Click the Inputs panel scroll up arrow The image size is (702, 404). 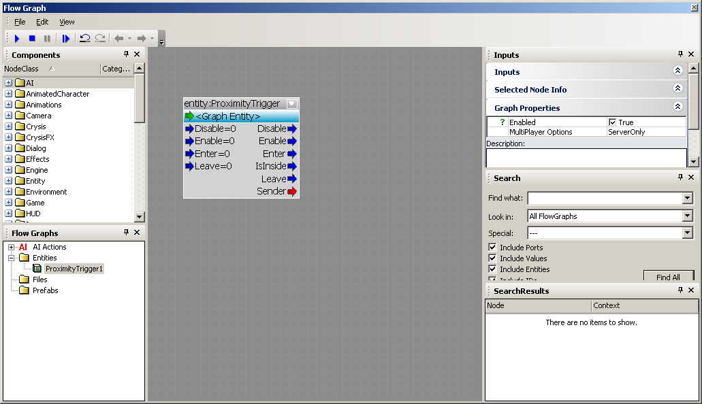(693, 68)
